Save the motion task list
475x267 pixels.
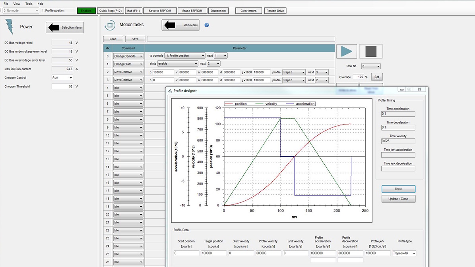tap(135, 39)
